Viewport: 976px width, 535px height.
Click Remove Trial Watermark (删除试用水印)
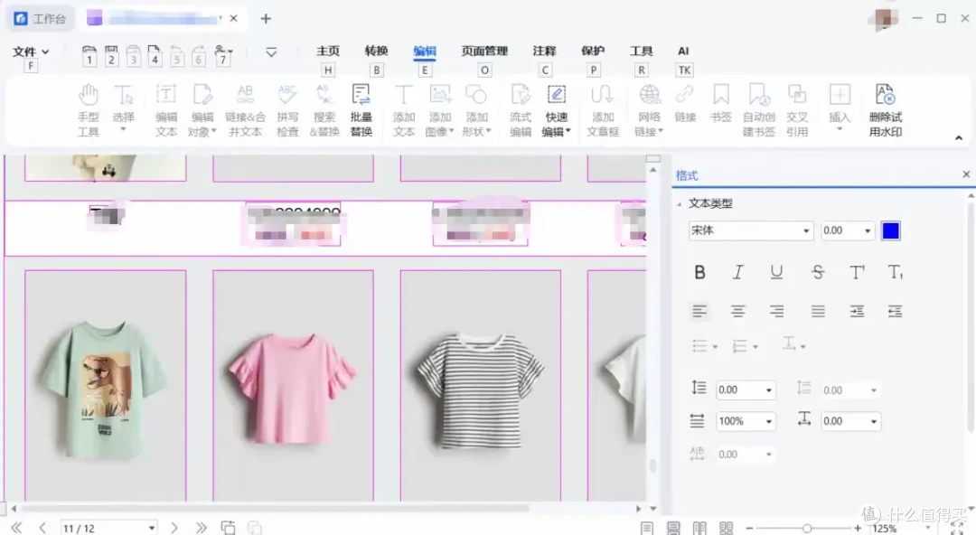point(885,110)
